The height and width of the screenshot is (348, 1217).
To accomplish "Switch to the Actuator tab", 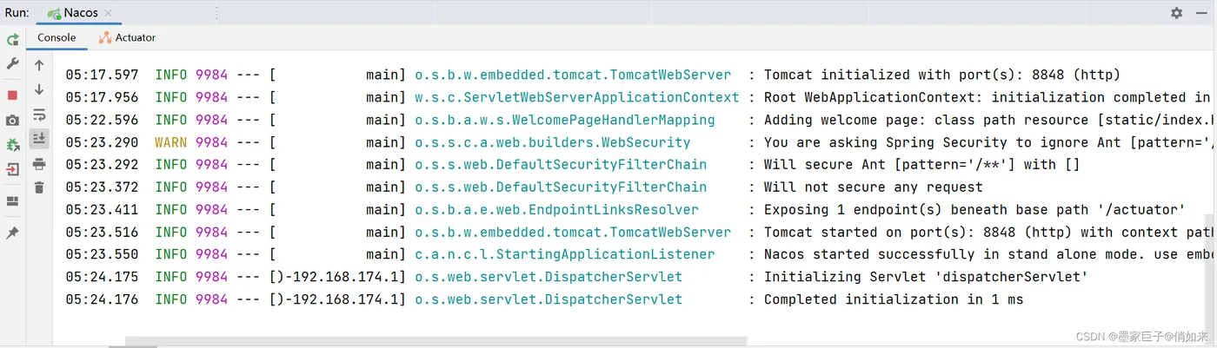I will pyautogui.click(x=128, y=38).
